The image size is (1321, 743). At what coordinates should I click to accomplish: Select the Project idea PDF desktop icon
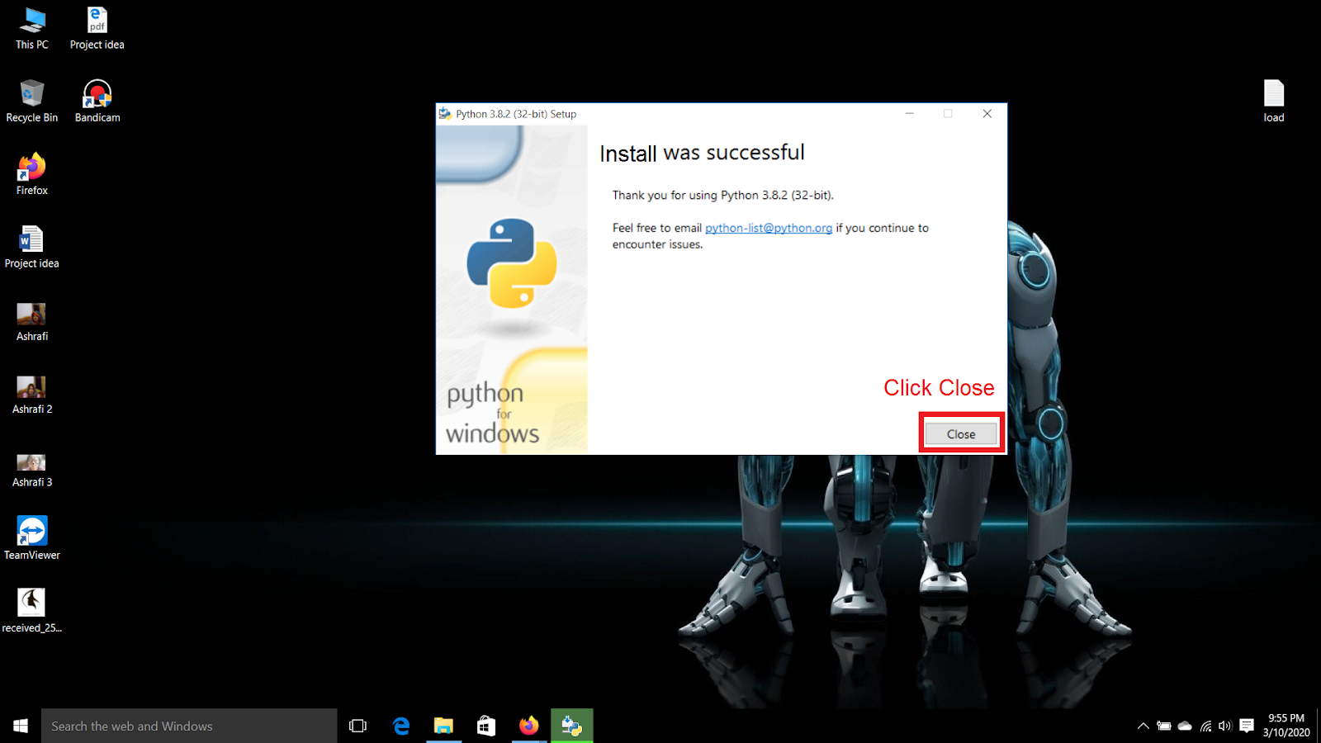[x=97, y=28]
